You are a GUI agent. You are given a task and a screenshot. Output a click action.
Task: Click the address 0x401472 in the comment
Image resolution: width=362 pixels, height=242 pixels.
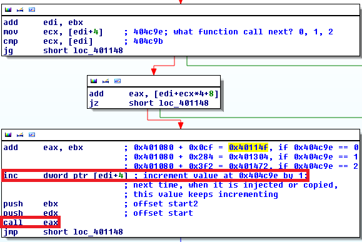point(248,166)
